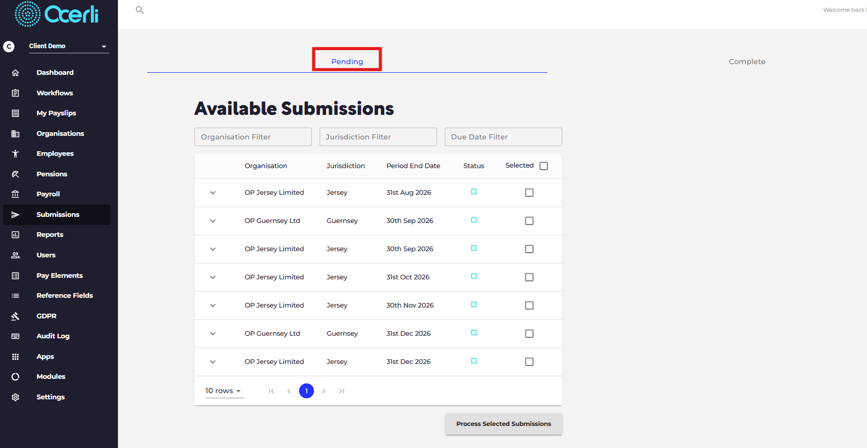Click the Reference Fields lines icon
The image size is (867, 448).
coord(15,296)
